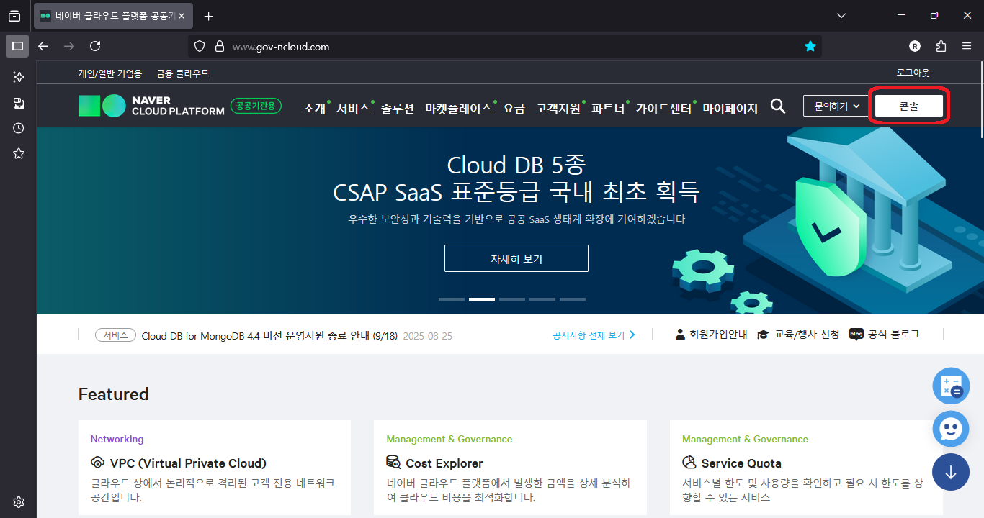The width and height of the screenshot is (984, 518).
Task: Open sidebar settings gear icon
Action: 19,502
